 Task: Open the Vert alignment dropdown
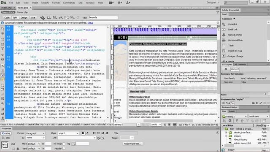pos(34,148)
